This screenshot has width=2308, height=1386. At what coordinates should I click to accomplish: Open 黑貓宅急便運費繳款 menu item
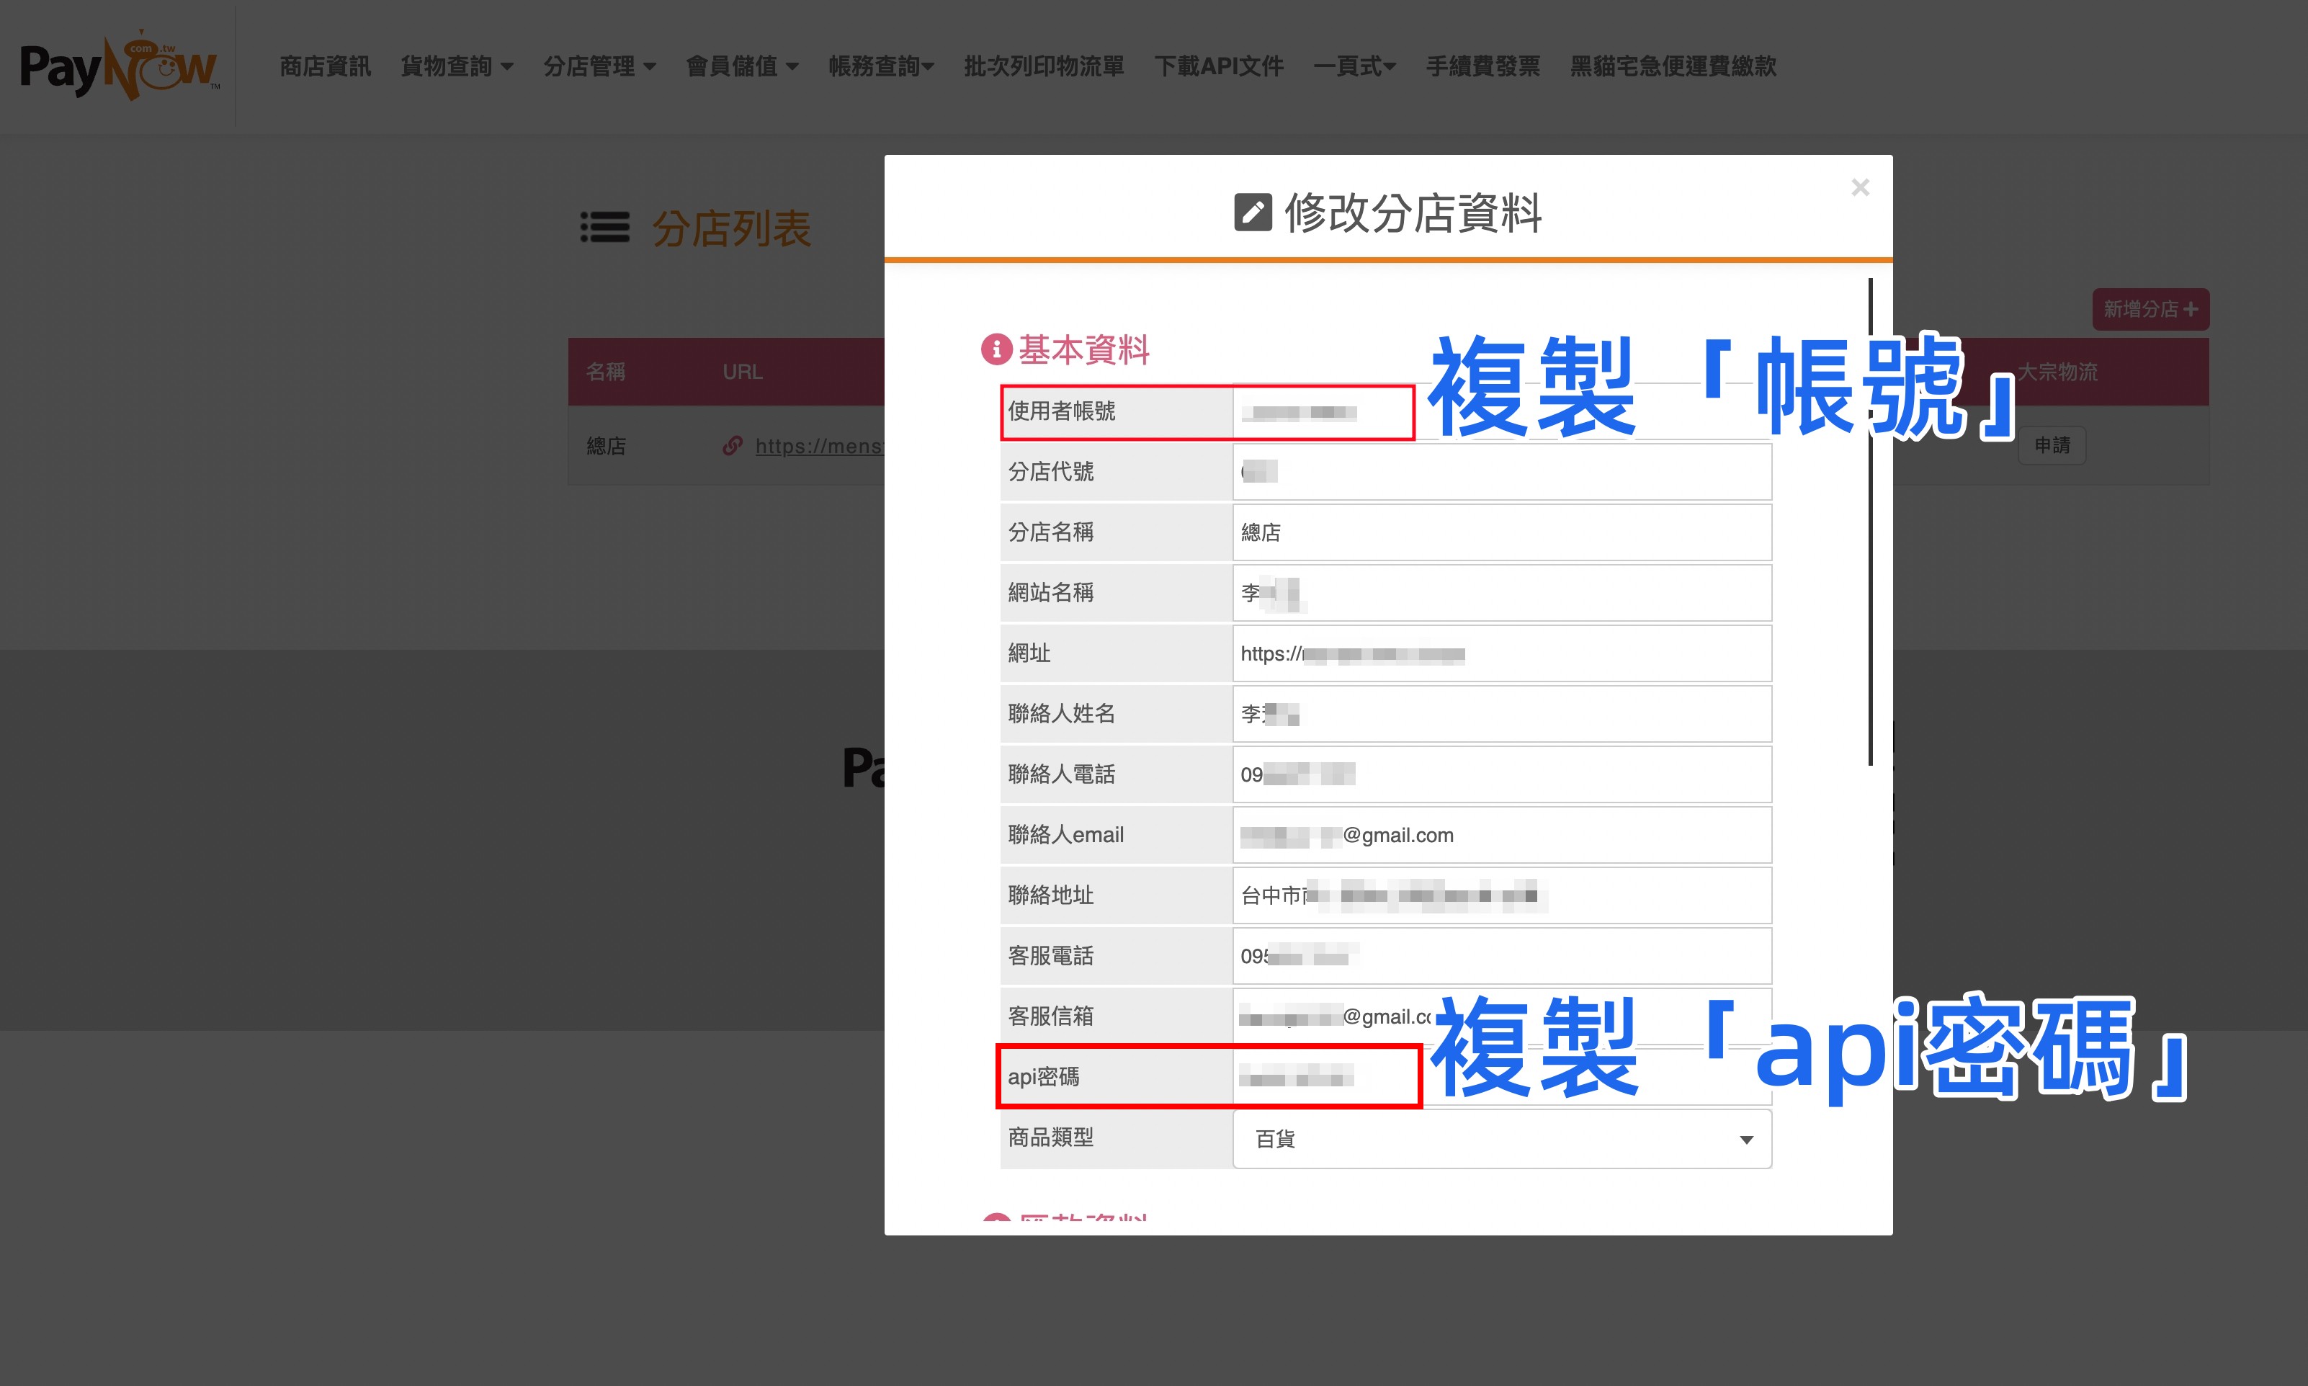(1672, 66)
